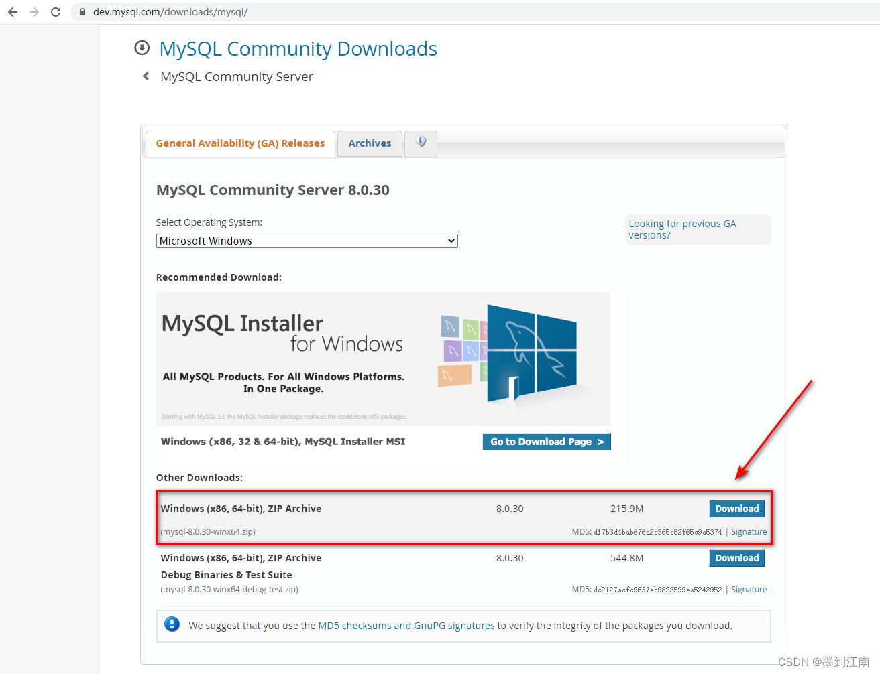The image size is (880, 674).
Task: Click the heading MySQL Community Server 8.0.30
Action: [x=273, y=190]
